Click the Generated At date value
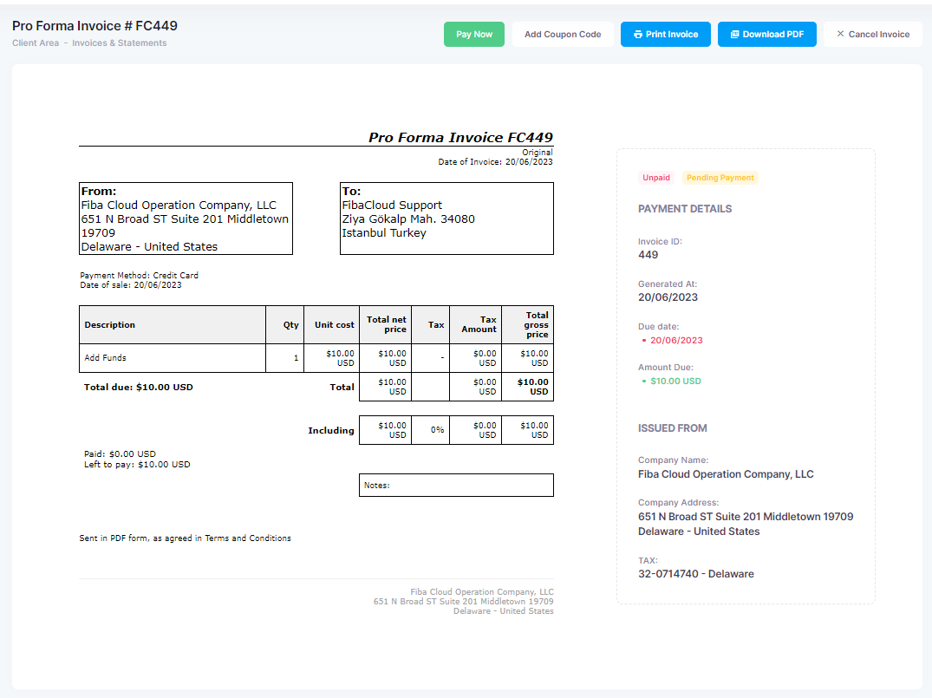Screen dimensions: 932x698 [668, 297]
